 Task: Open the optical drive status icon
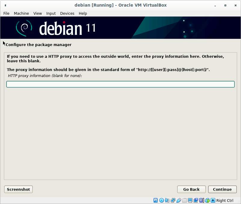click(x=161, y=200)
